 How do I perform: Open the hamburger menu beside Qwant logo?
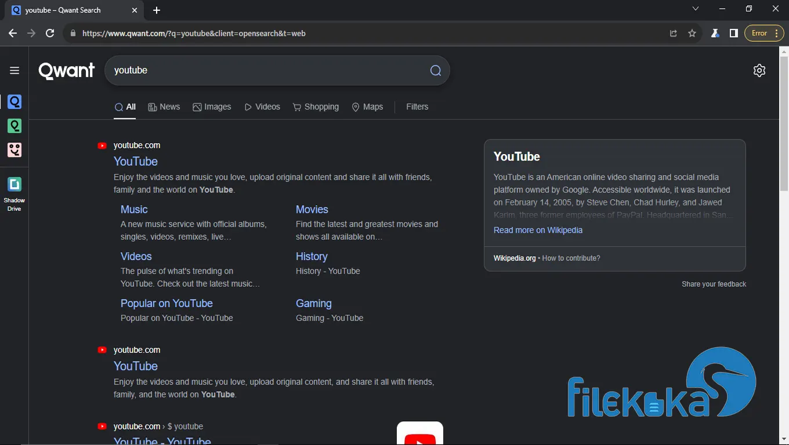[15, 71]
